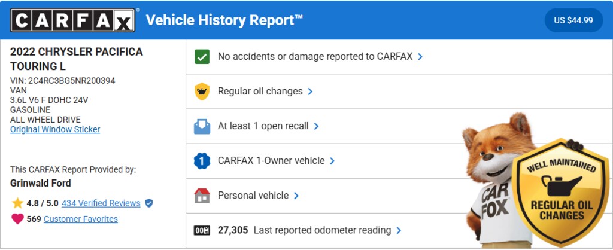Open the Original Window Sticker link
This screenshot has height=250, width=613.
55,129
